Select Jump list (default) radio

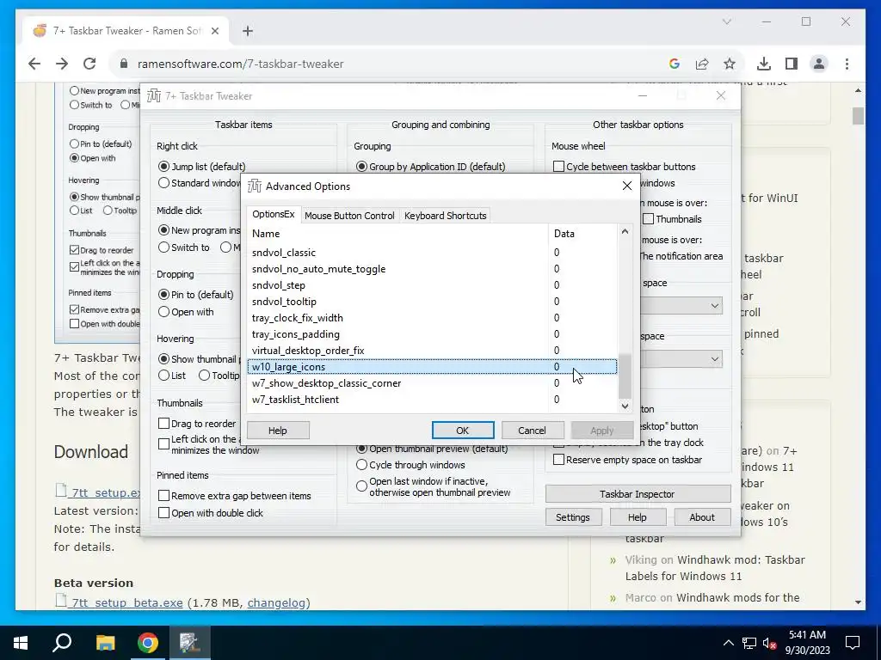[x=164, y=167]
